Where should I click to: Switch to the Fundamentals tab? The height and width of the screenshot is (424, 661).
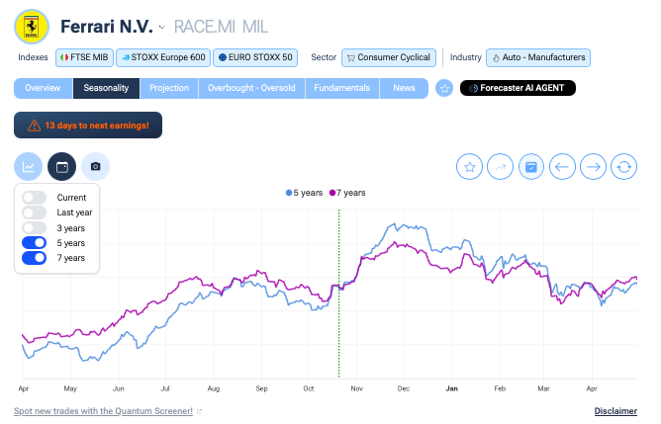coord(341,88)
